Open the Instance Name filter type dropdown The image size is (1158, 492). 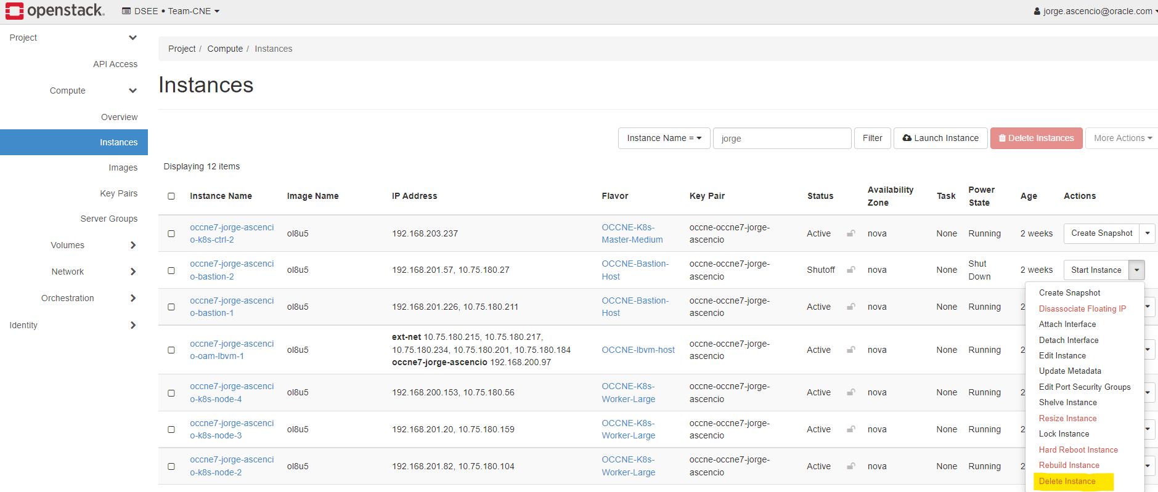[664, 138]
